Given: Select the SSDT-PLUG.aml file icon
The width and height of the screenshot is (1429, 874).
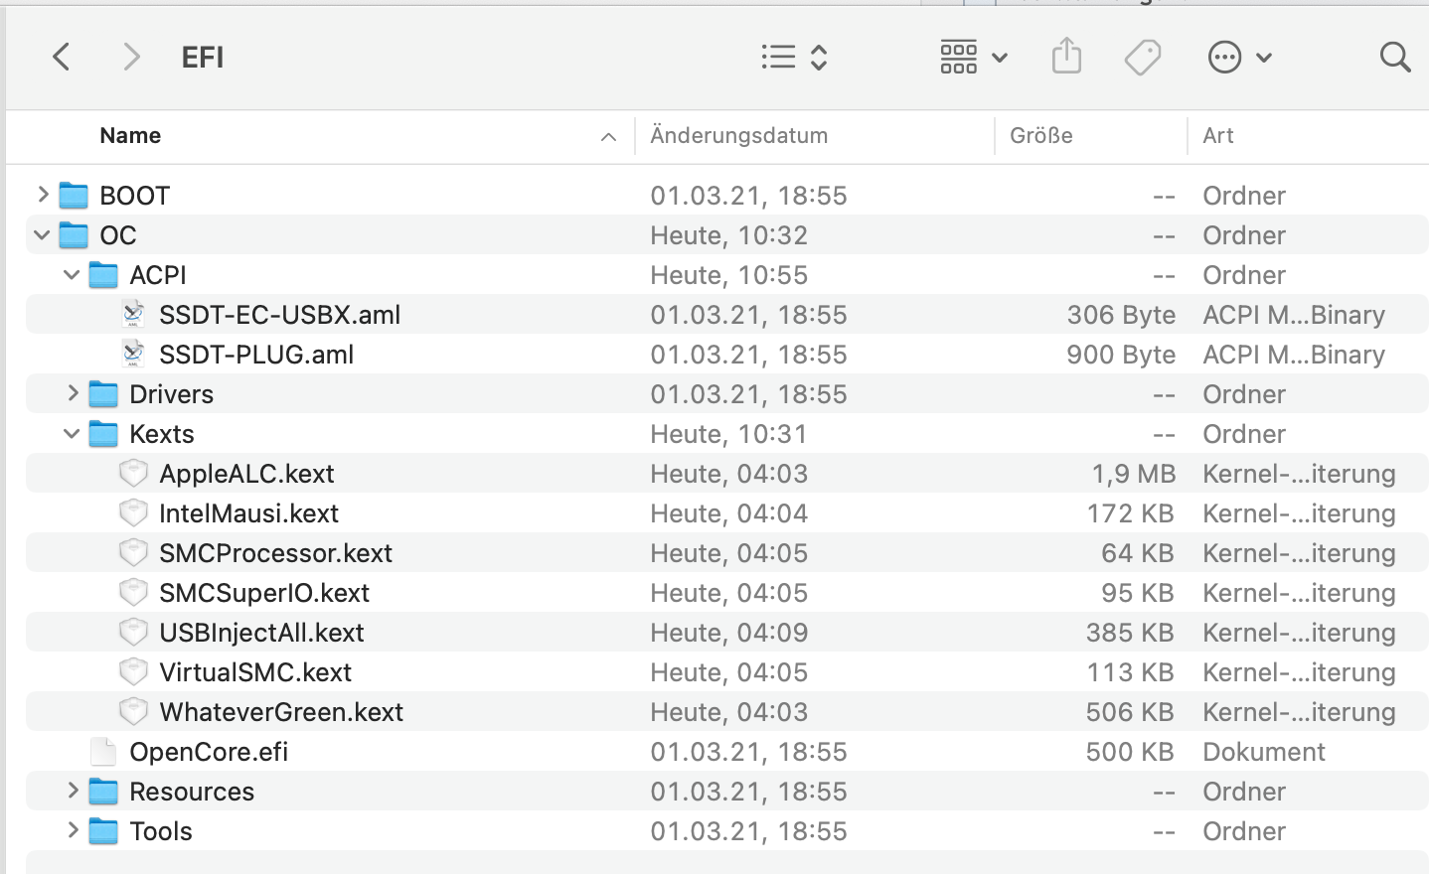Looking at the screenshot, I should click(x=133, y=354).
